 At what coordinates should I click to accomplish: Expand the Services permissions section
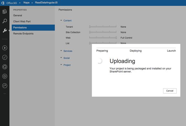[61, 51]
